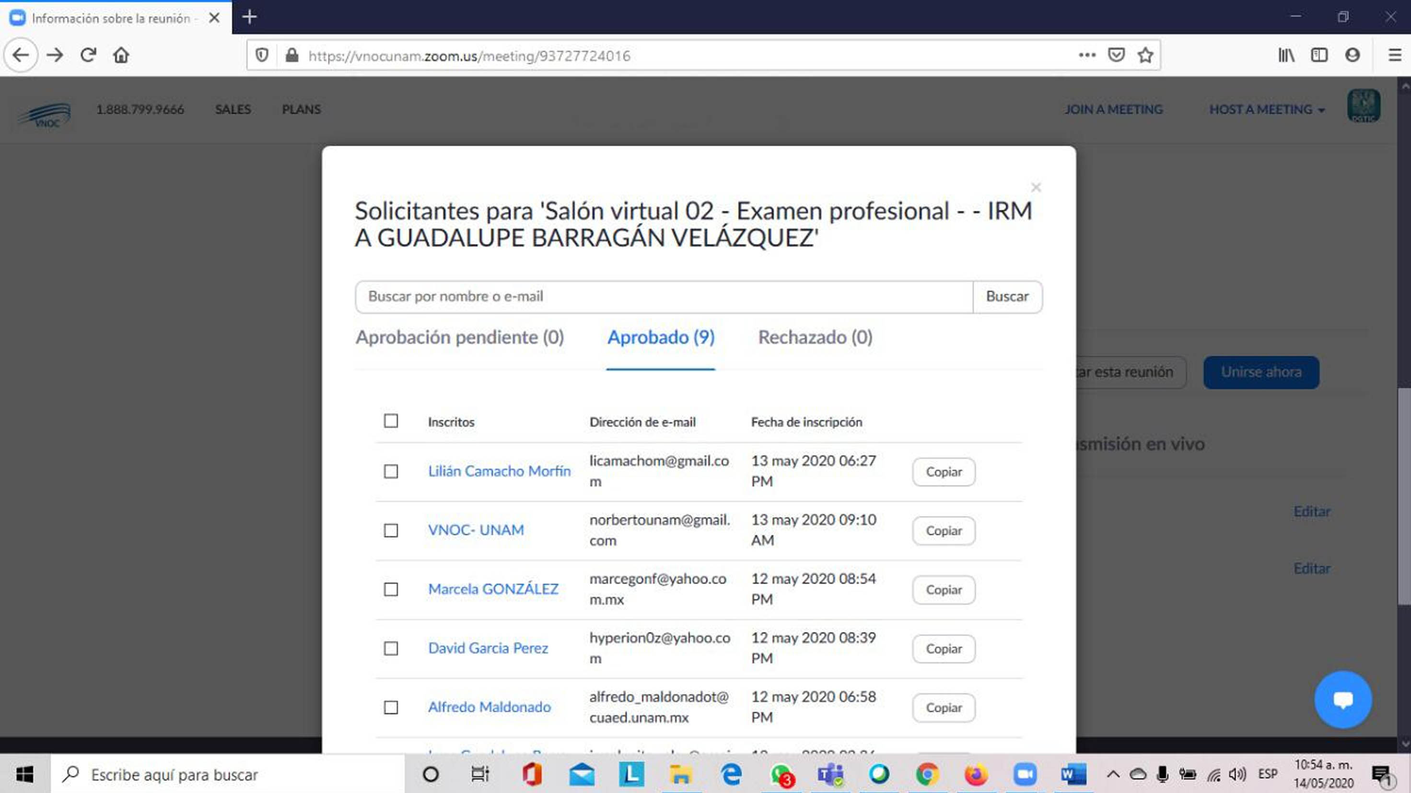Show hidden system tray icons chevron
This screenshot has height=793, width=1411.
pyautogui.click(x=1113, y=774)
